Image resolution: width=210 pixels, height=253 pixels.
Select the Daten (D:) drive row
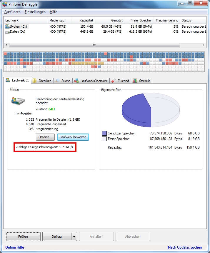tap(105, 31)
